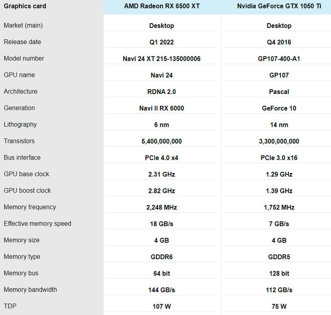Click the Navi 24 GPU name cell
This screenshot has height=315, width=331.
(x=162, y=75)
